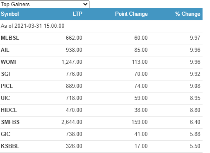Open the AIL symbol link
Image resolution: width=210 pixels, height=153 pixels.
pos(5,50)
